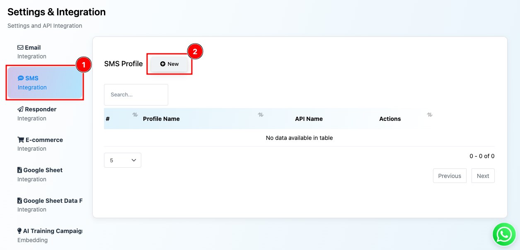Image resolution: width=520 pixels, height=250 pixels.
Task: Sort by the # column arrows
Action: (x=135, y=115)
